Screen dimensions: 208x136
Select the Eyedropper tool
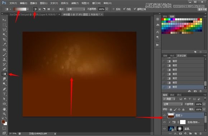point(4,45)
